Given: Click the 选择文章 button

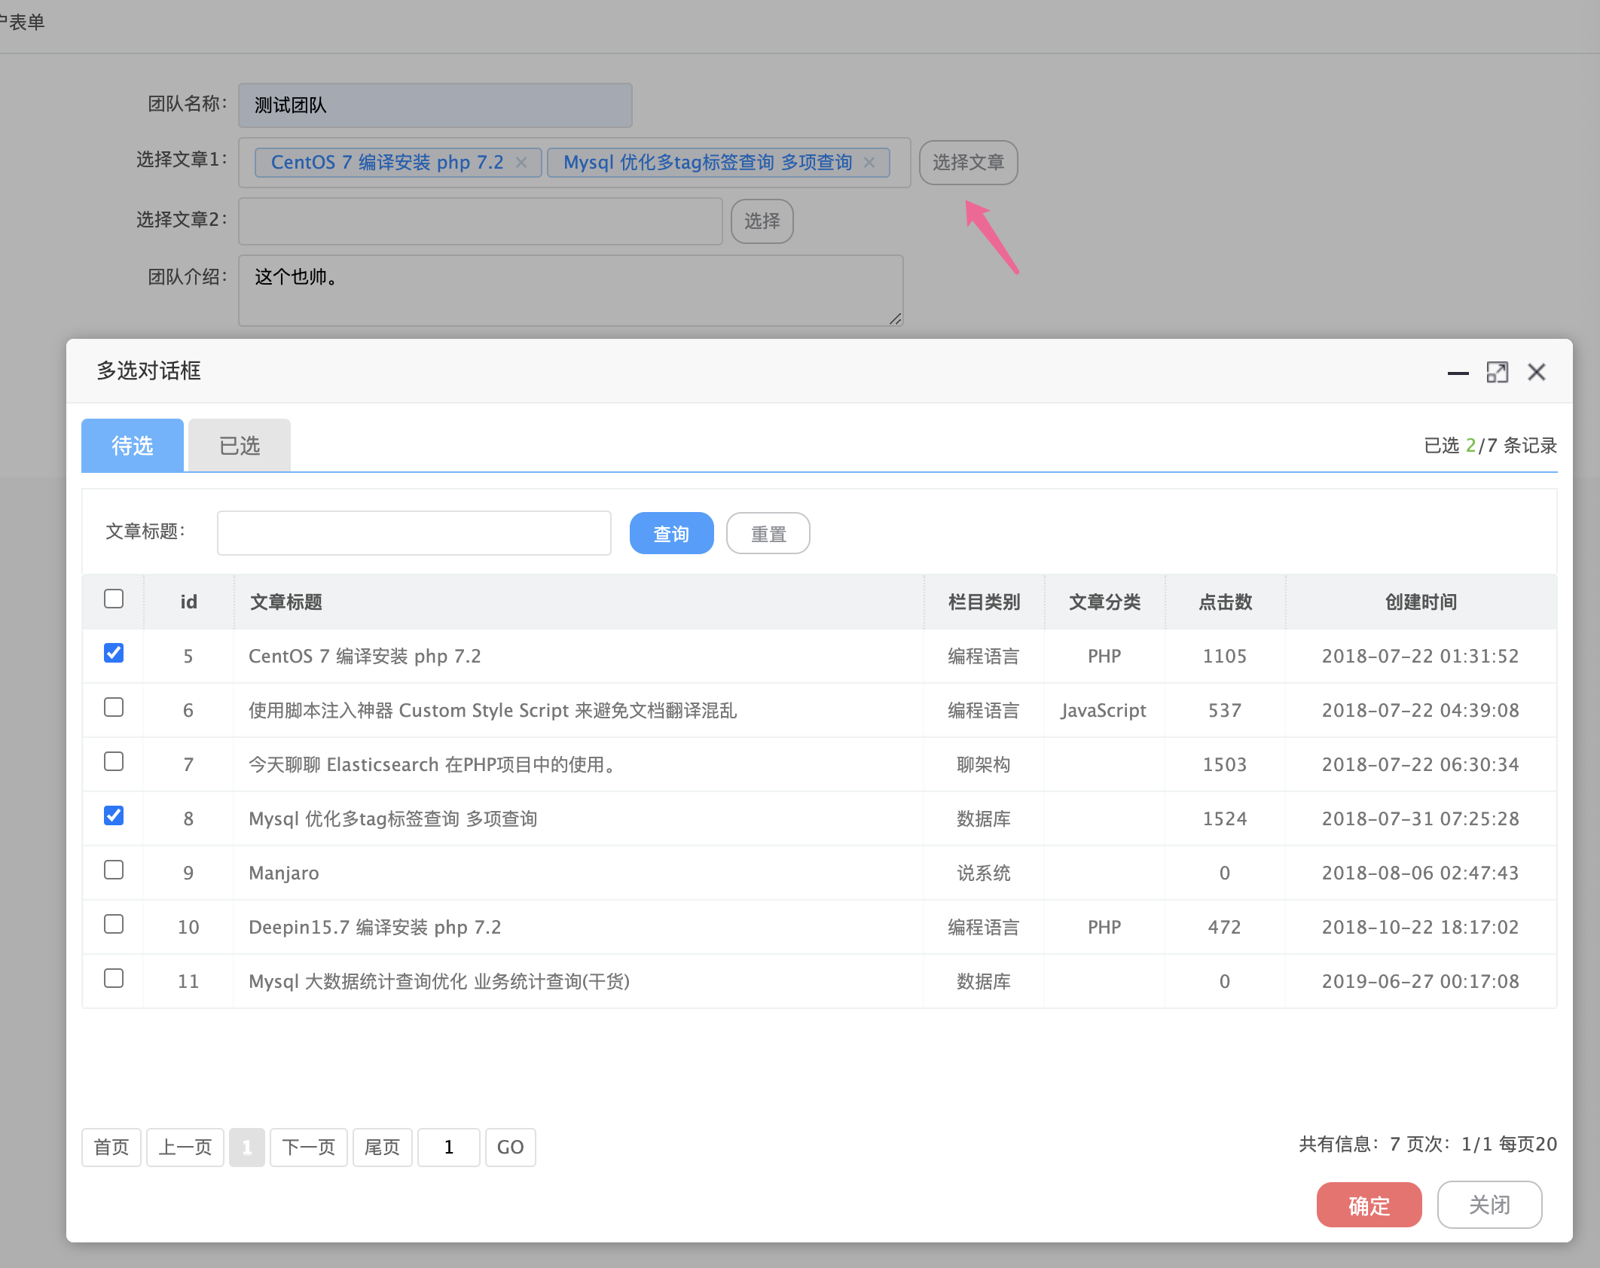Looking at the screenshot, I should tap(968, 162).
